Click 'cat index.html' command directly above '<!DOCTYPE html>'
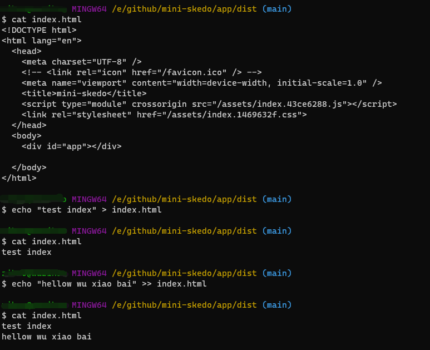The height and width of the screenshot is (350, 430). [x=47, y=19]
